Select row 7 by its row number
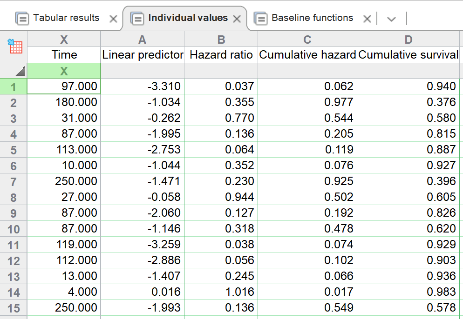The width and height of the screenshot is (463, 319). [14, 181]
